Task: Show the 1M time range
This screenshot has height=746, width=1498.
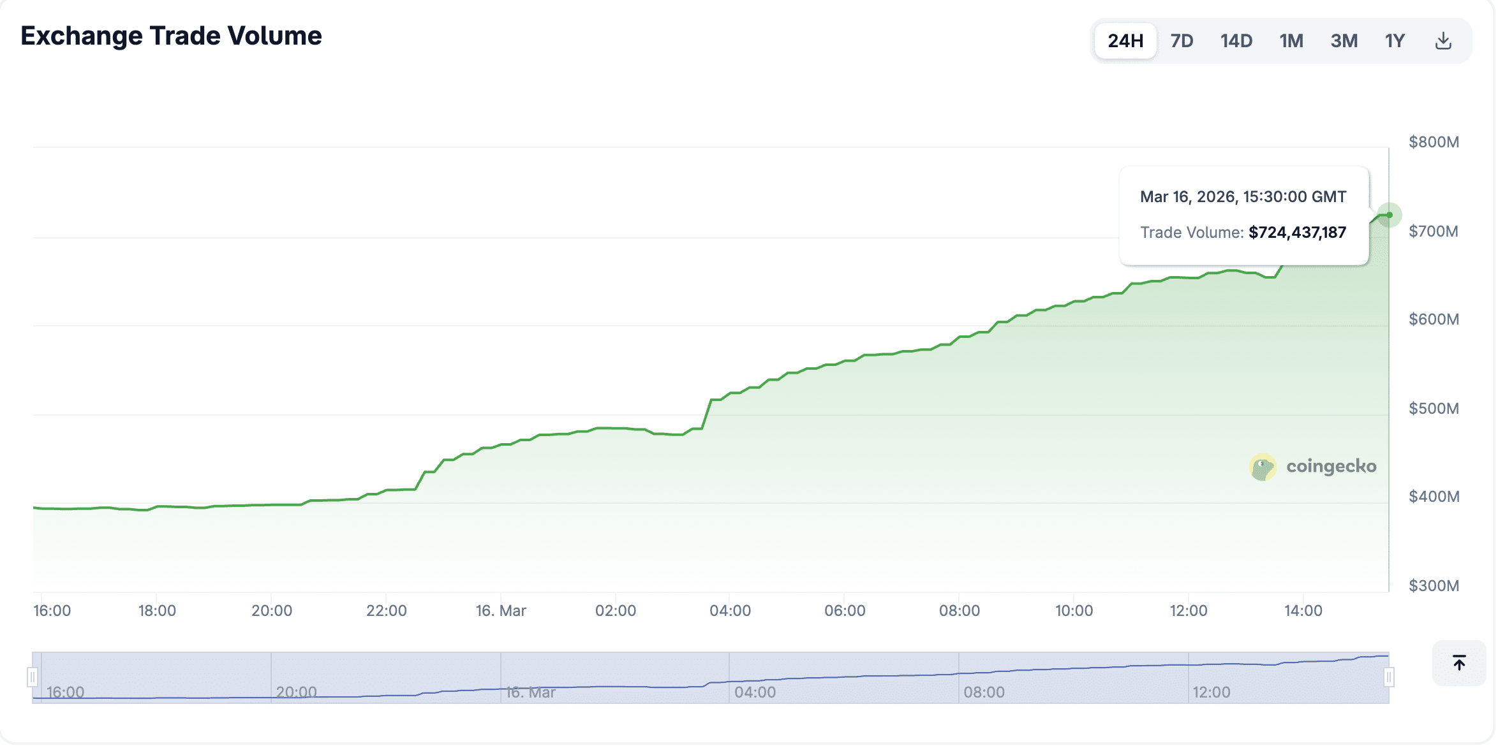Action: [1291, 41]
